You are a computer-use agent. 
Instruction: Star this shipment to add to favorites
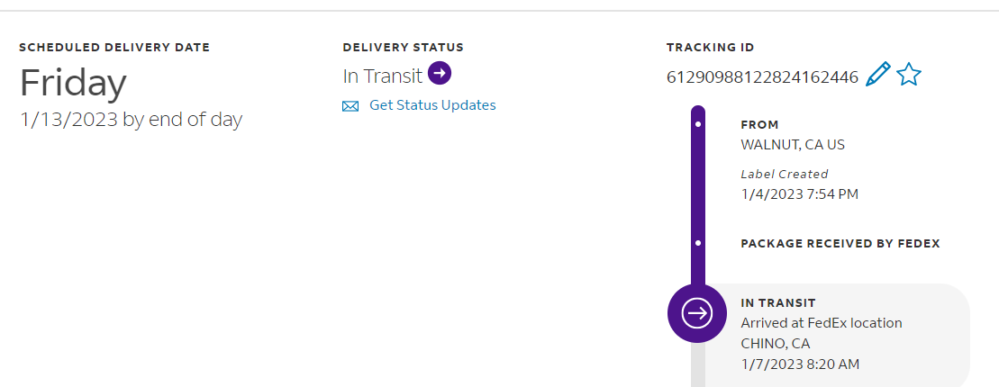click(x=909, y=75)
